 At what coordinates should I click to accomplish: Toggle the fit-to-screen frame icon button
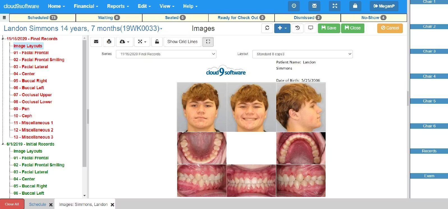pyautogui.click(x=208, y=42)
